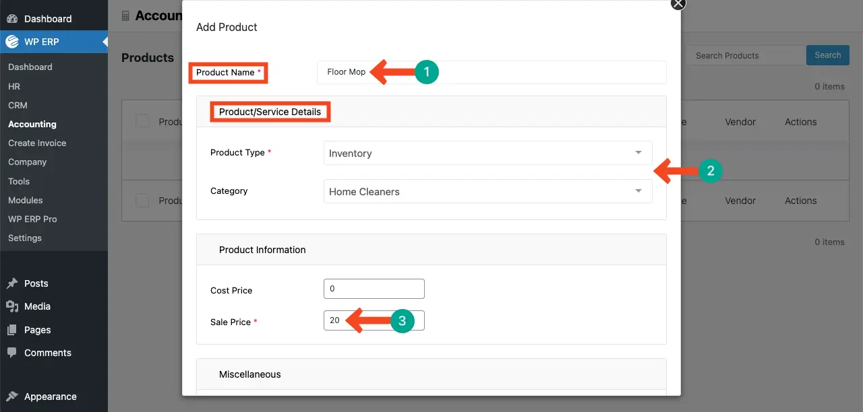The width and height of the screenshot is (863, 412).
Task: Open the CRM submenu item
Action: tap(18, 105)
